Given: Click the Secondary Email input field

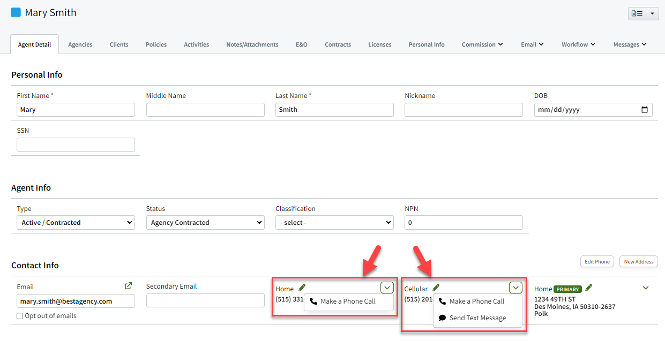Looking at the screenshot, I should coord(205,300).
